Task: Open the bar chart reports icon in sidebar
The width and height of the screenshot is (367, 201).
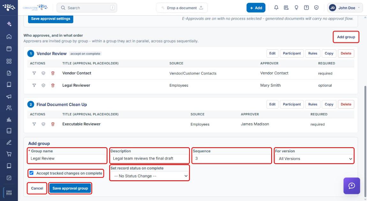Action: [9, 119]
